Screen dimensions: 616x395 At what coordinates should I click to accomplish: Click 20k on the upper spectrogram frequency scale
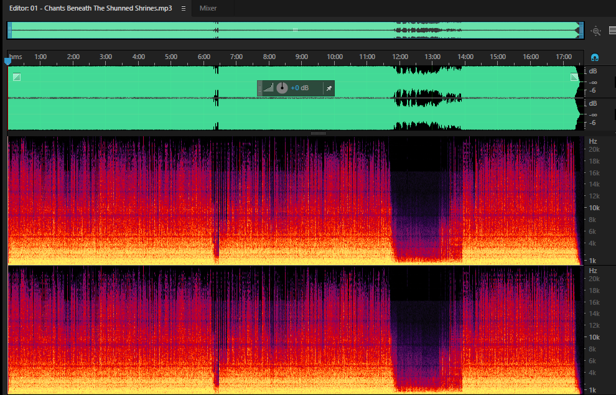594,149
